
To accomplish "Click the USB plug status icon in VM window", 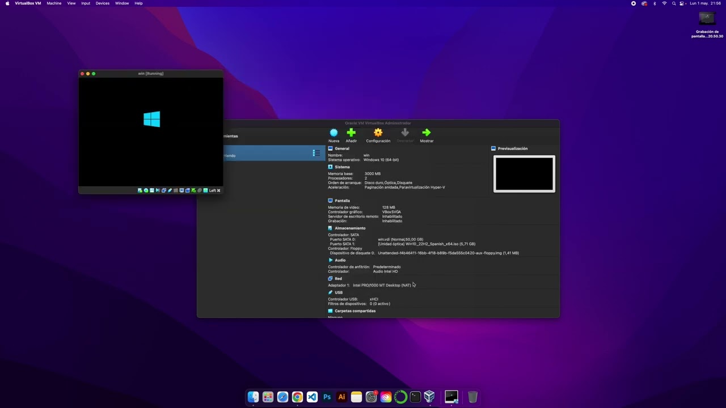I will 170,190.
